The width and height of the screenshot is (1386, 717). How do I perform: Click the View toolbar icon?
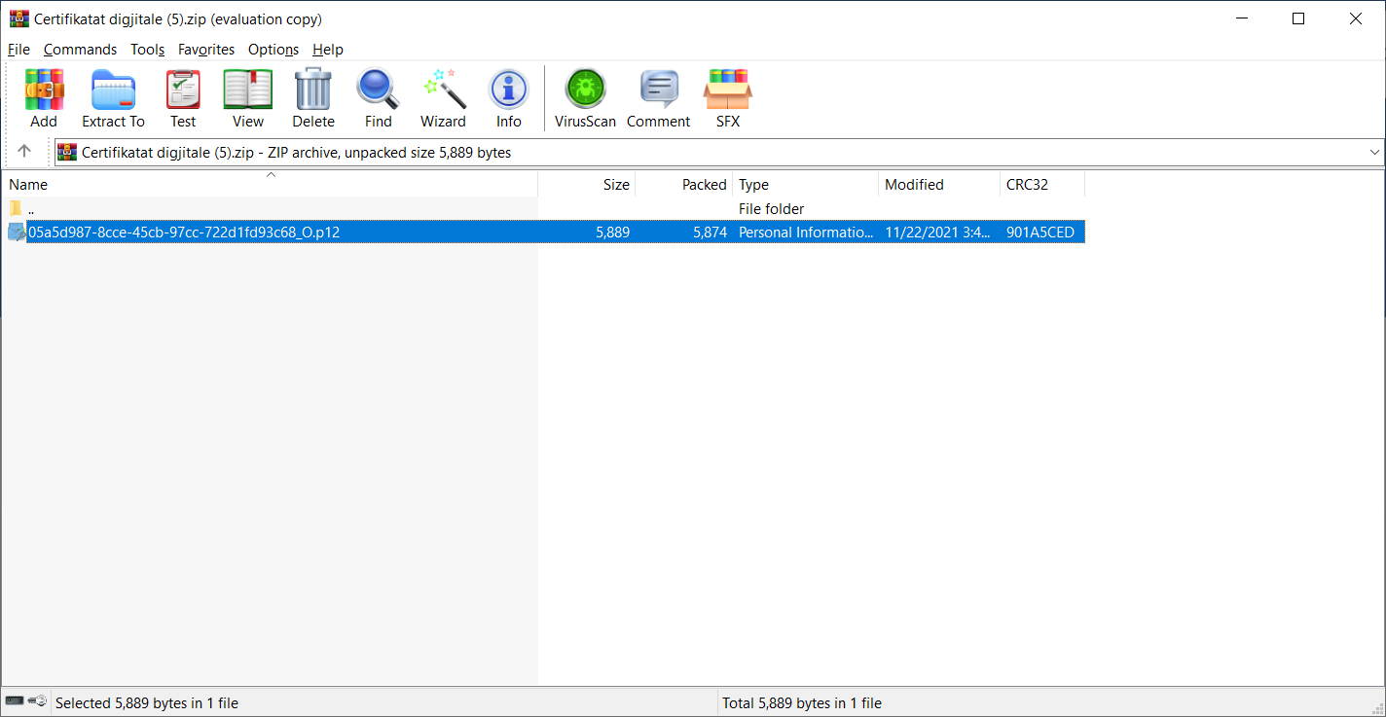(x=248, y=90)
